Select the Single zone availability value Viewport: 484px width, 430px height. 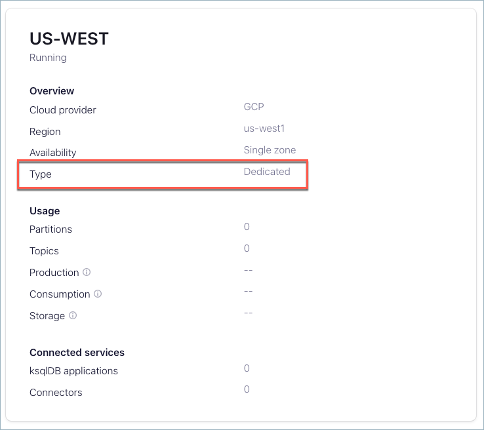270,150
